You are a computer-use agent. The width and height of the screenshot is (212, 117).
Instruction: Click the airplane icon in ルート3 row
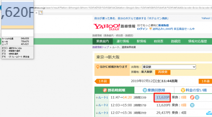coord(209,113)
